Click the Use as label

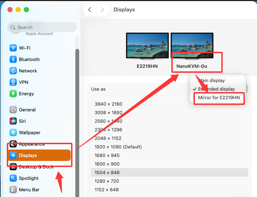99,89
